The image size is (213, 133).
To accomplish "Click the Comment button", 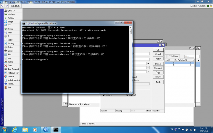I will (158, 68).
